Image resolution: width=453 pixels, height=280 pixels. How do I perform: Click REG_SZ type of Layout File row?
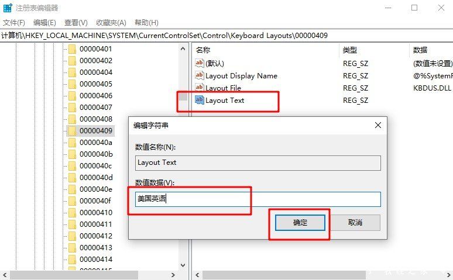pyautogui.click(x=355, y=88)
